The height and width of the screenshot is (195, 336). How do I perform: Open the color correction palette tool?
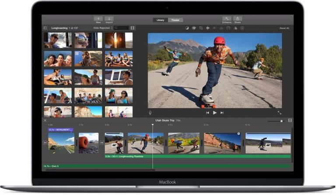coord(194,28)
